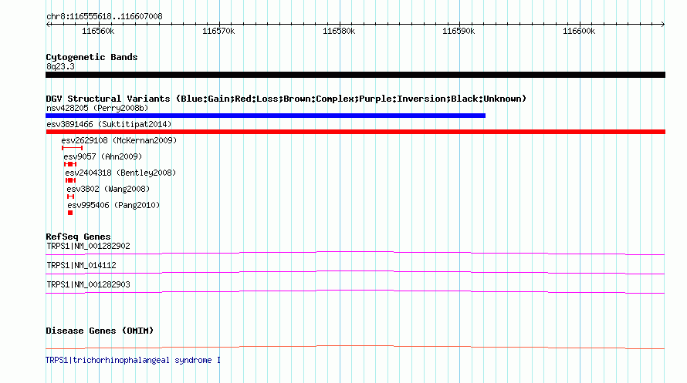Click the RefSeq Genes track title
This screenshot has height=383, width=687.
tap(78, 237)
